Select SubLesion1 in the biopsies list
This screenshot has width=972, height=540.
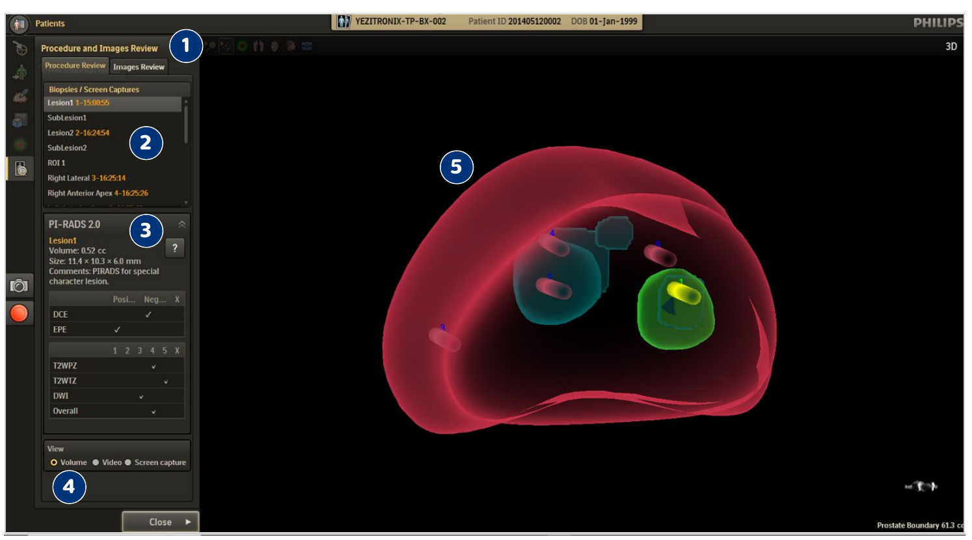click(x=113, y=118)
